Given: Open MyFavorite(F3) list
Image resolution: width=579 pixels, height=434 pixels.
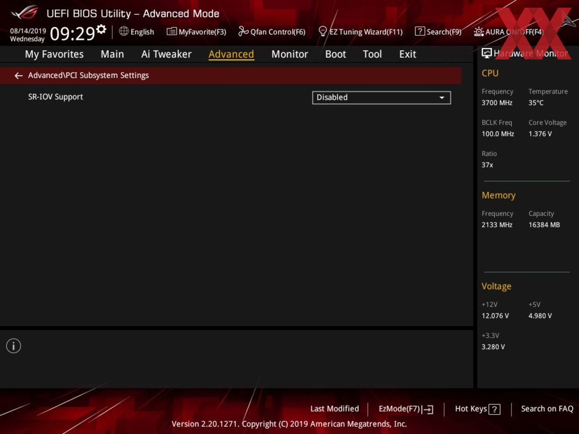Looking at the screenshot, I should [197, 31].
